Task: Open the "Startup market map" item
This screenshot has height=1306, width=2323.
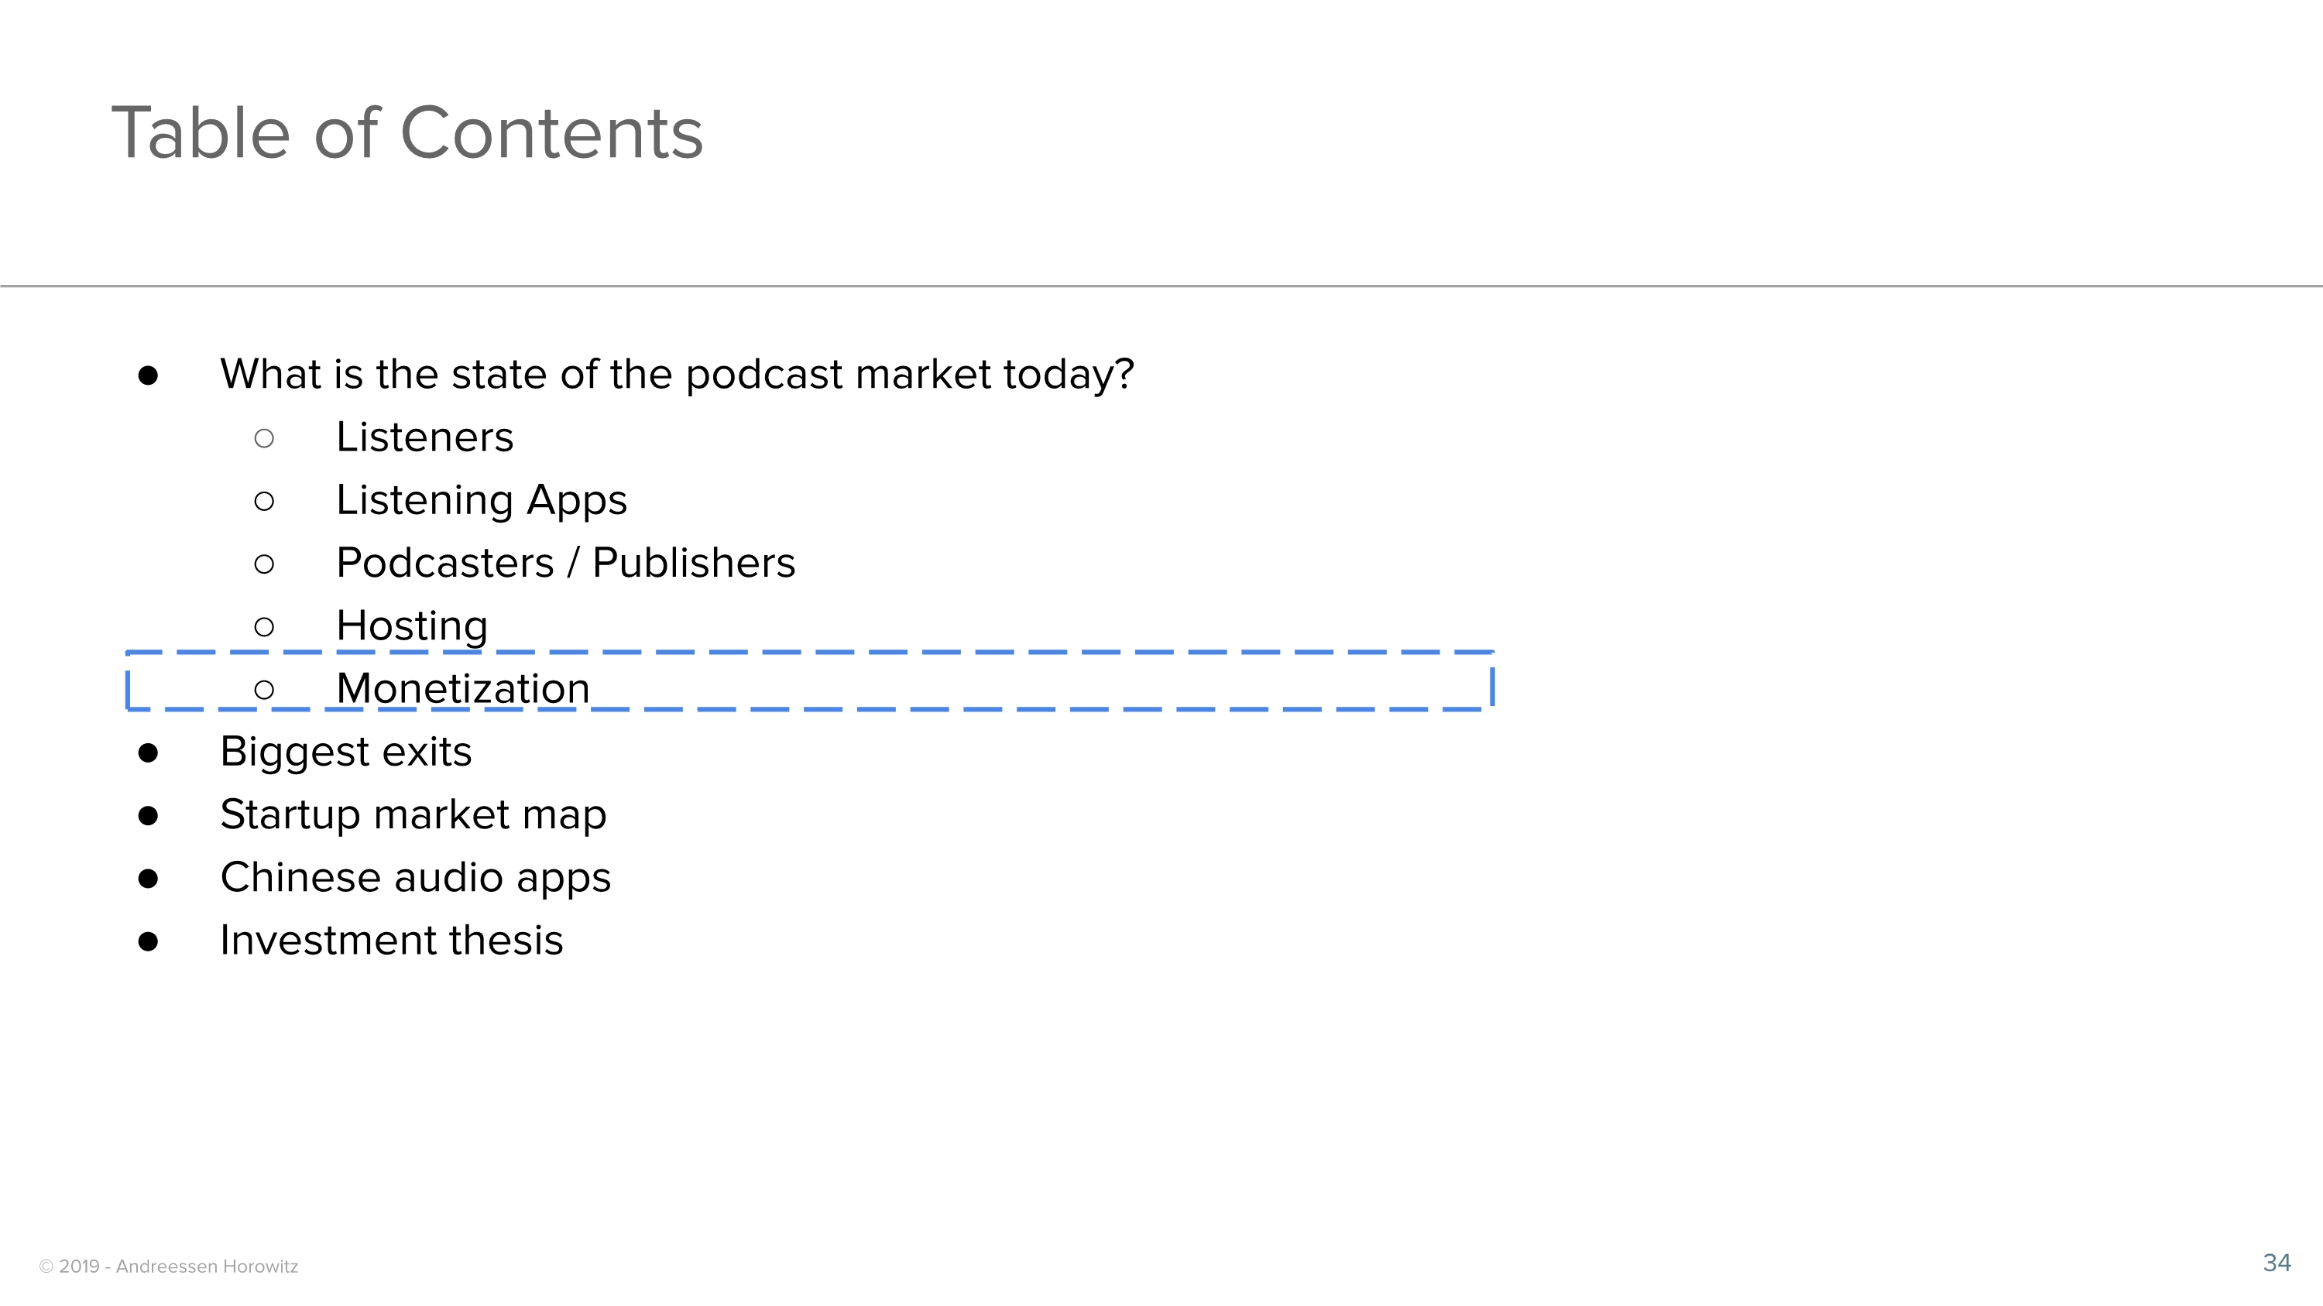Action: [413, 814]
